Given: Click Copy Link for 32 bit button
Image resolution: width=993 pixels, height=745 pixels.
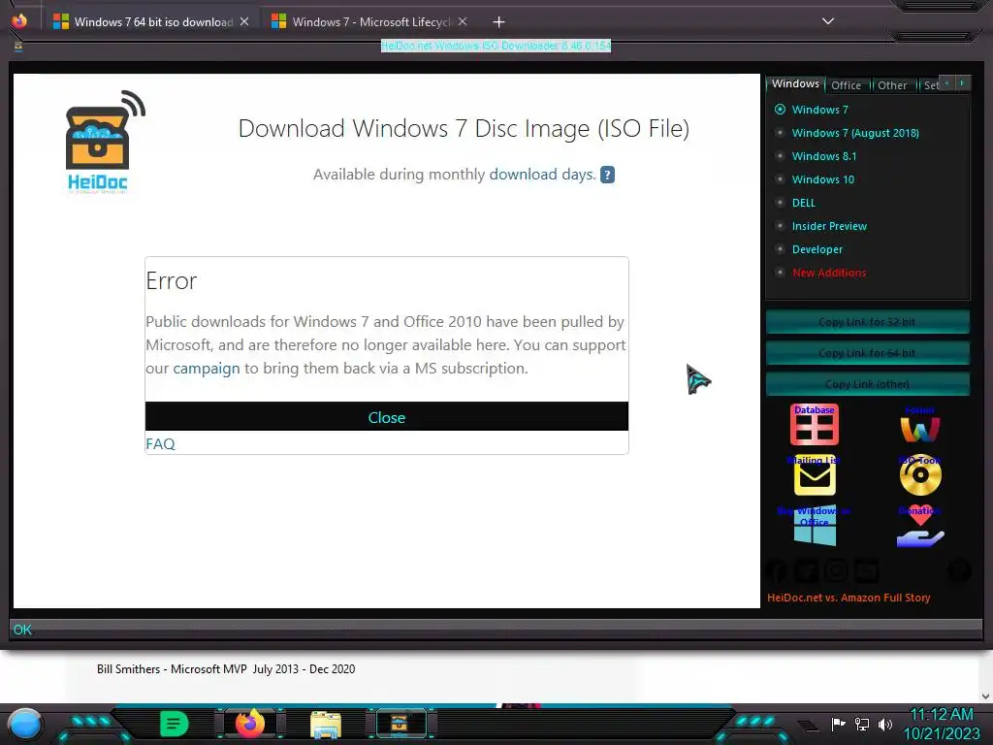Looking at the screenshot, I should (867, 322).
